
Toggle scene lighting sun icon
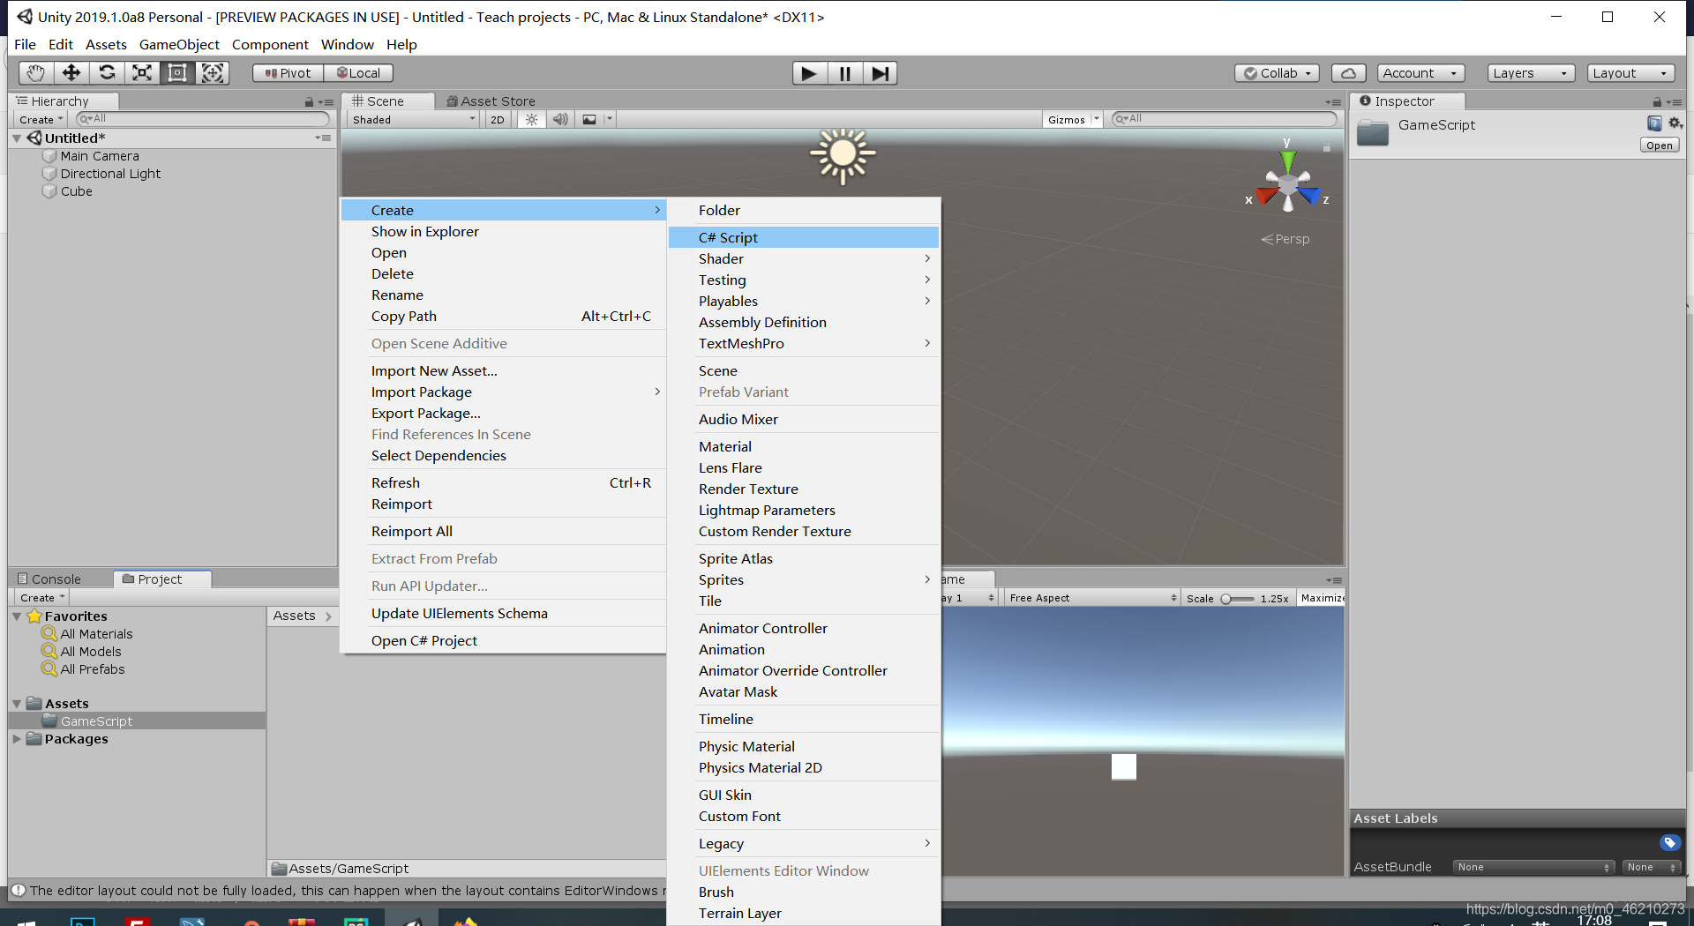click(531, 119)
